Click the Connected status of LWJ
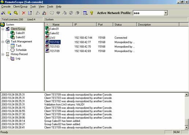 121,38
